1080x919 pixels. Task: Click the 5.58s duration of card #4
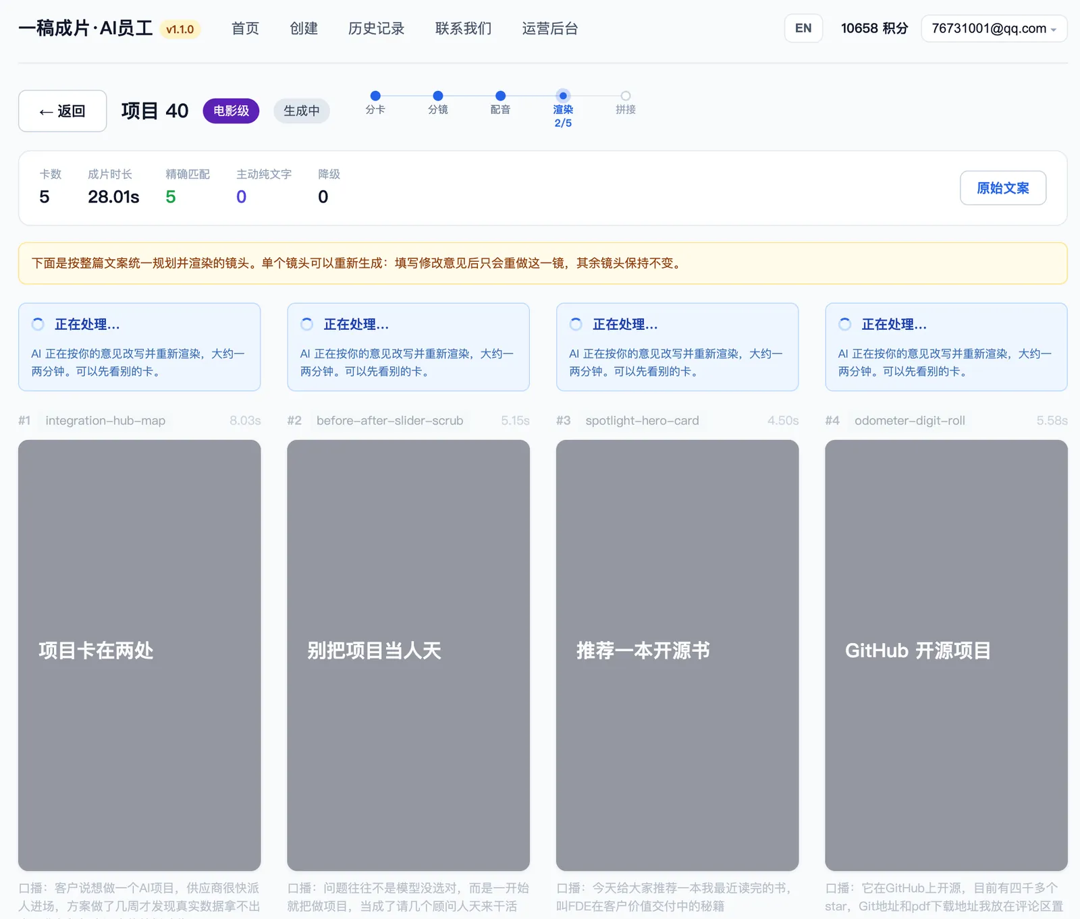(1052, 420)
